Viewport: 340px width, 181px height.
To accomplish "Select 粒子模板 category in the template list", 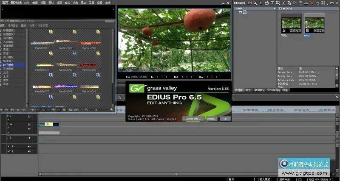I will coord(8,65).
